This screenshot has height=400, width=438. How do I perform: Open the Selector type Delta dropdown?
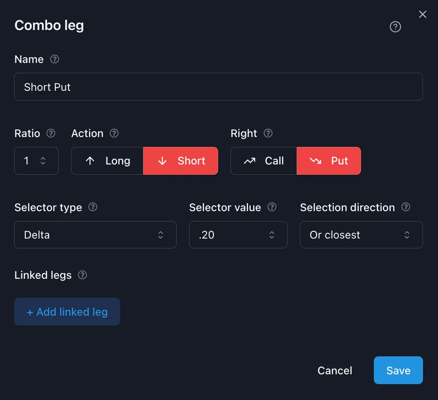pos(95,235)
